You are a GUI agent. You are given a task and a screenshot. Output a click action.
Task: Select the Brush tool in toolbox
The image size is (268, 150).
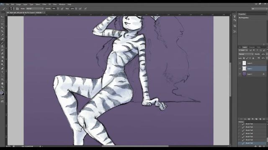tap(2, 42)
